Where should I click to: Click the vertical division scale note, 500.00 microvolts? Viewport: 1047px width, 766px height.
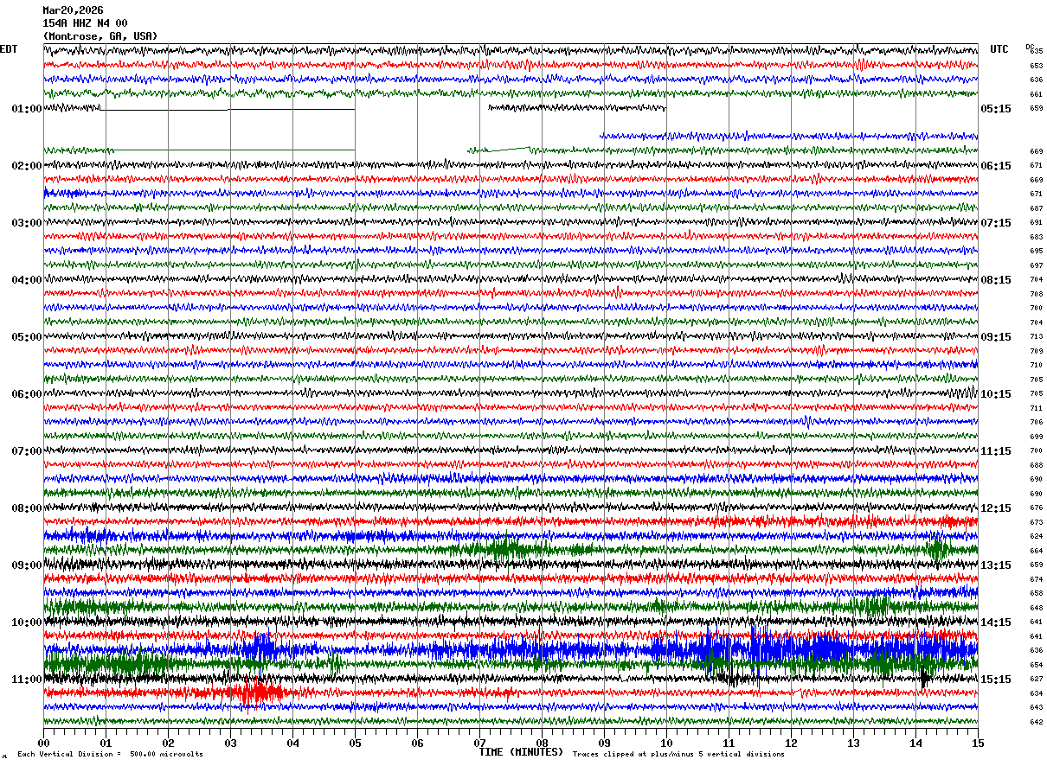(x=110, y=754)
